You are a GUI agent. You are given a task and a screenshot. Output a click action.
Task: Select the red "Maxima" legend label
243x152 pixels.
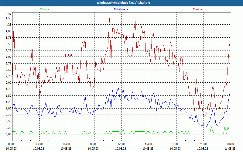click(x=198, y=9)
